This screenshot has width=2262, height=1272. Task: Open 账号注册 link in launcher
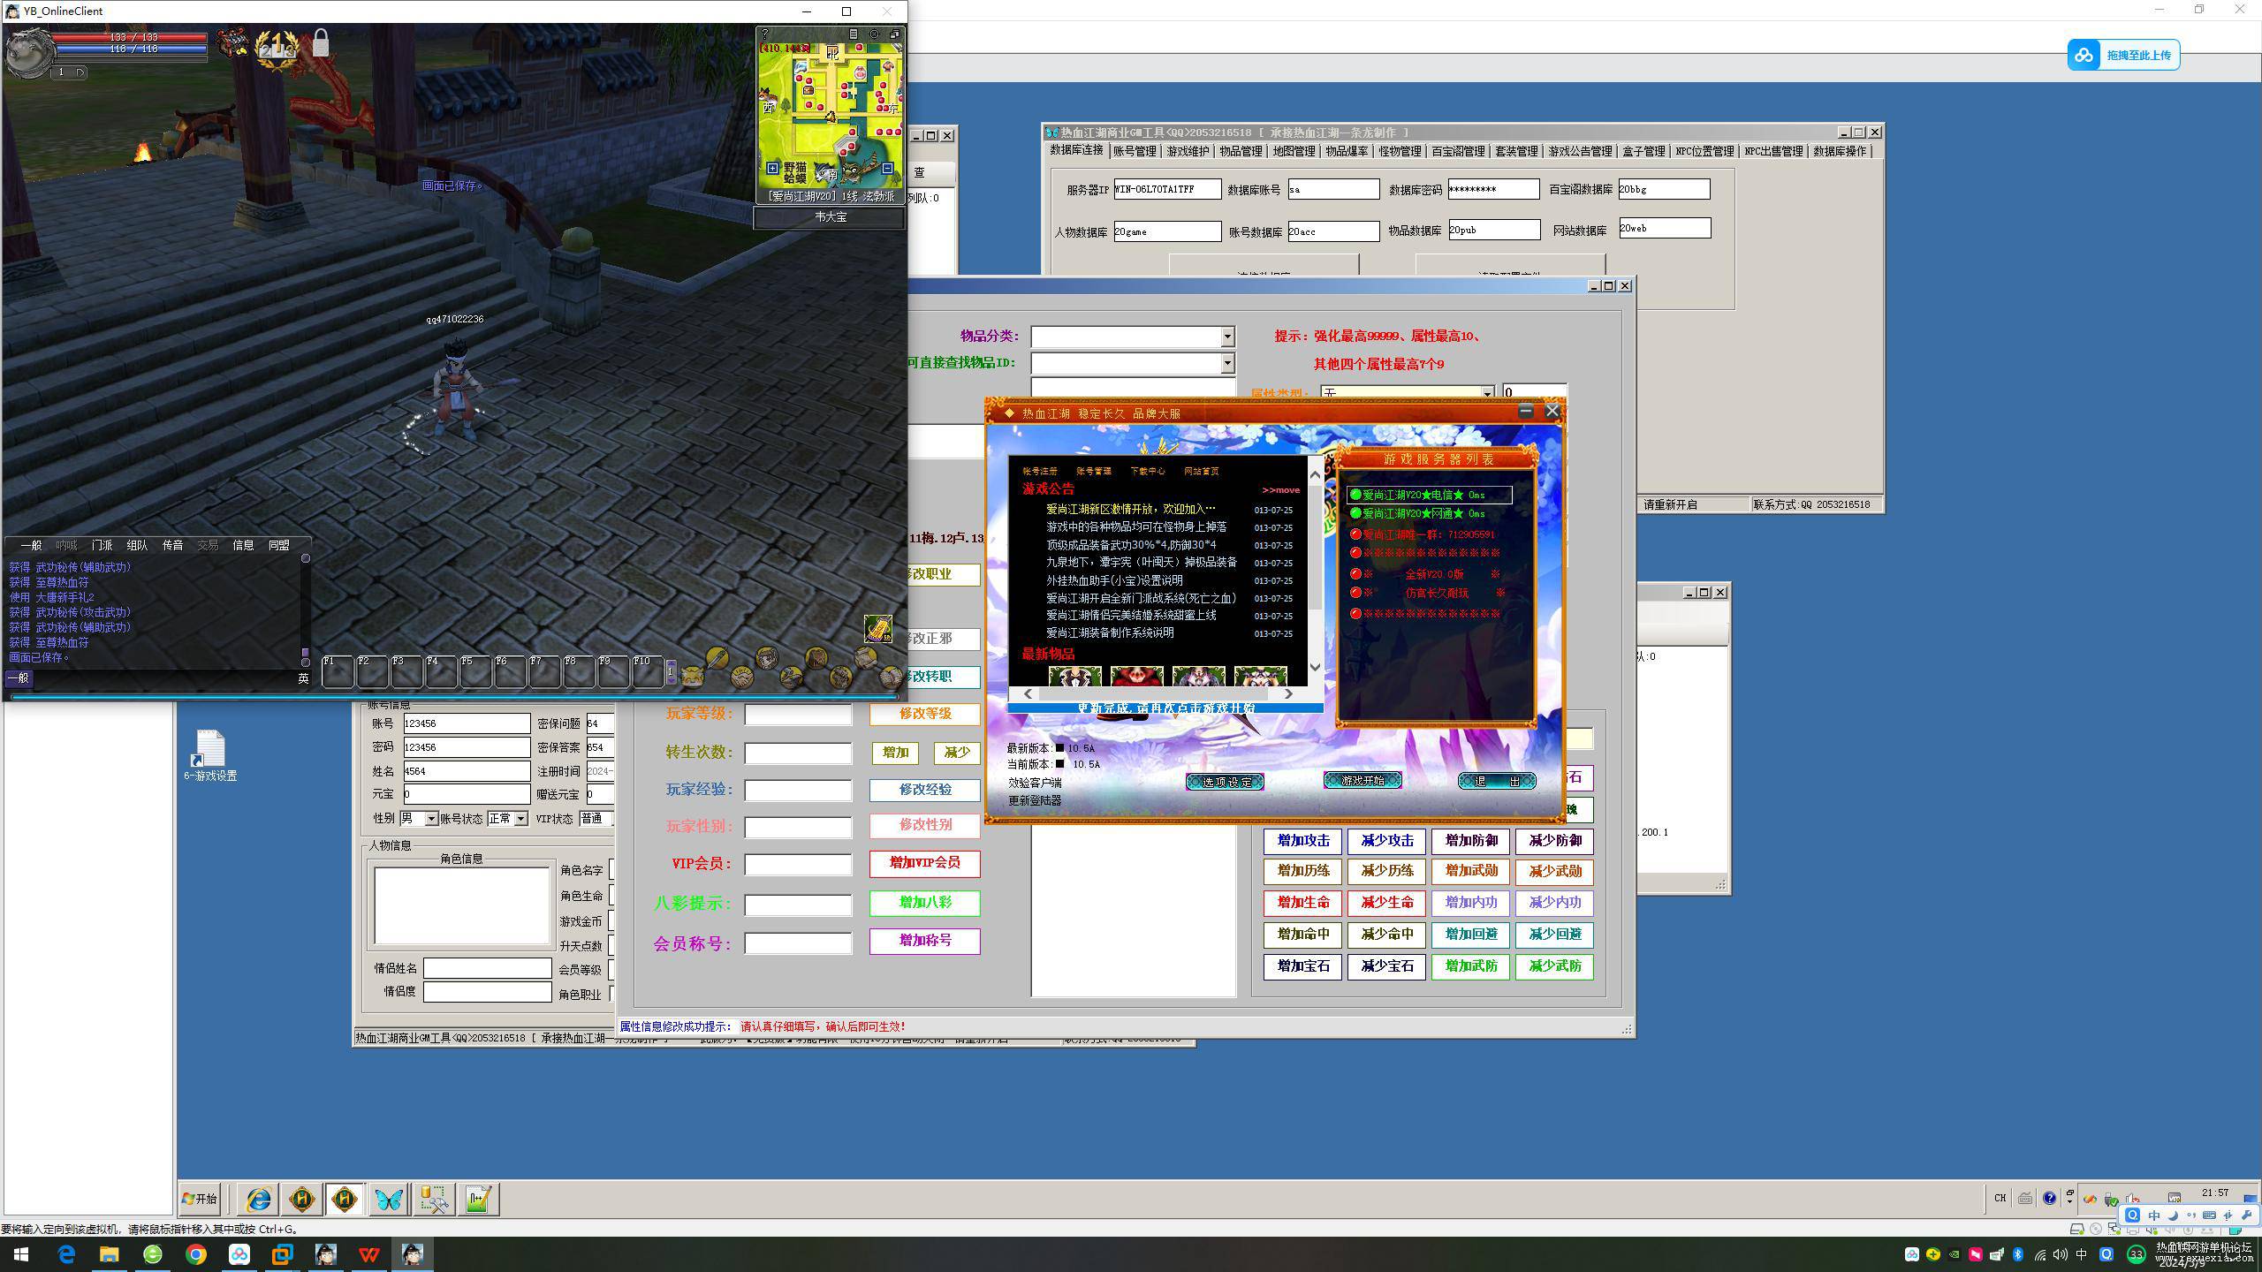(x=1040, y=471)
